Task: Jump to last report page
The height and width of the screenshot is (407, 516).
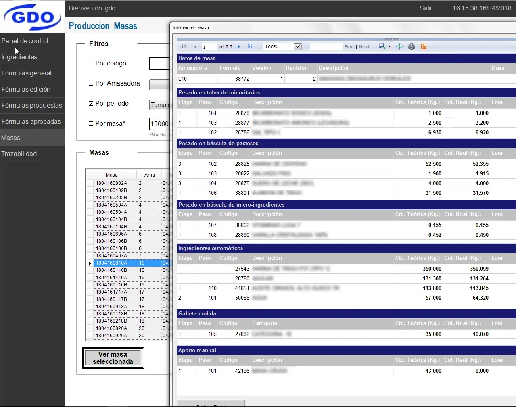Action: tap(250, 46)
